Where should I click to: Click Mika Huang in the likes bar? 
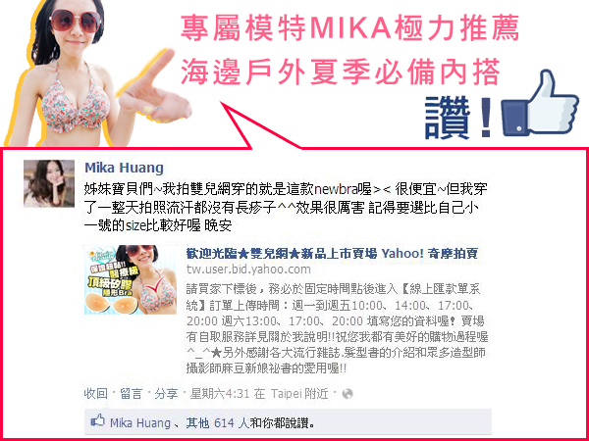[x=140, y=423]
